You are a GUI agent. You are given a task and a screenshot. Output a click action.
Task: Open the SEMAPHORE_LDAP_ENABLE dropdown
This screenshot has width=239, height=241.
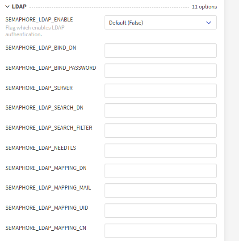(x=160, y=22)
